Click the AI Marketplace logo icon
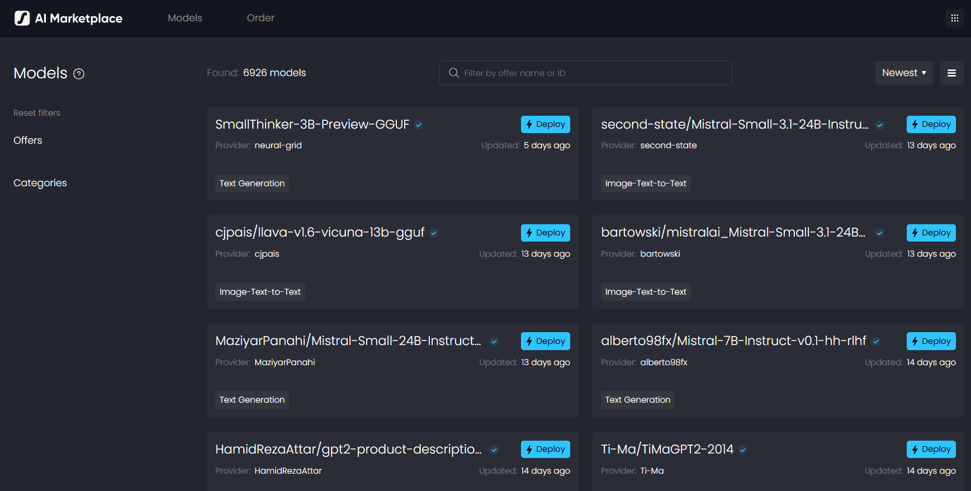This screenshot has width=971, height=491. pos(22,18)
